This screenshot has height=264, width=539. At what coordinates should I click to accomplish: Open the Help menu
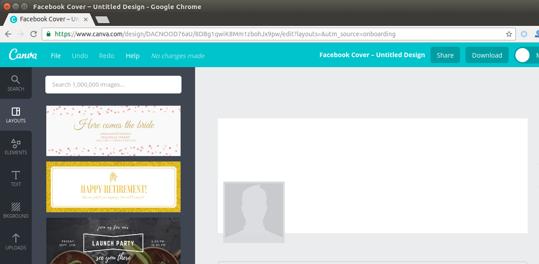[x=132, y=55]
